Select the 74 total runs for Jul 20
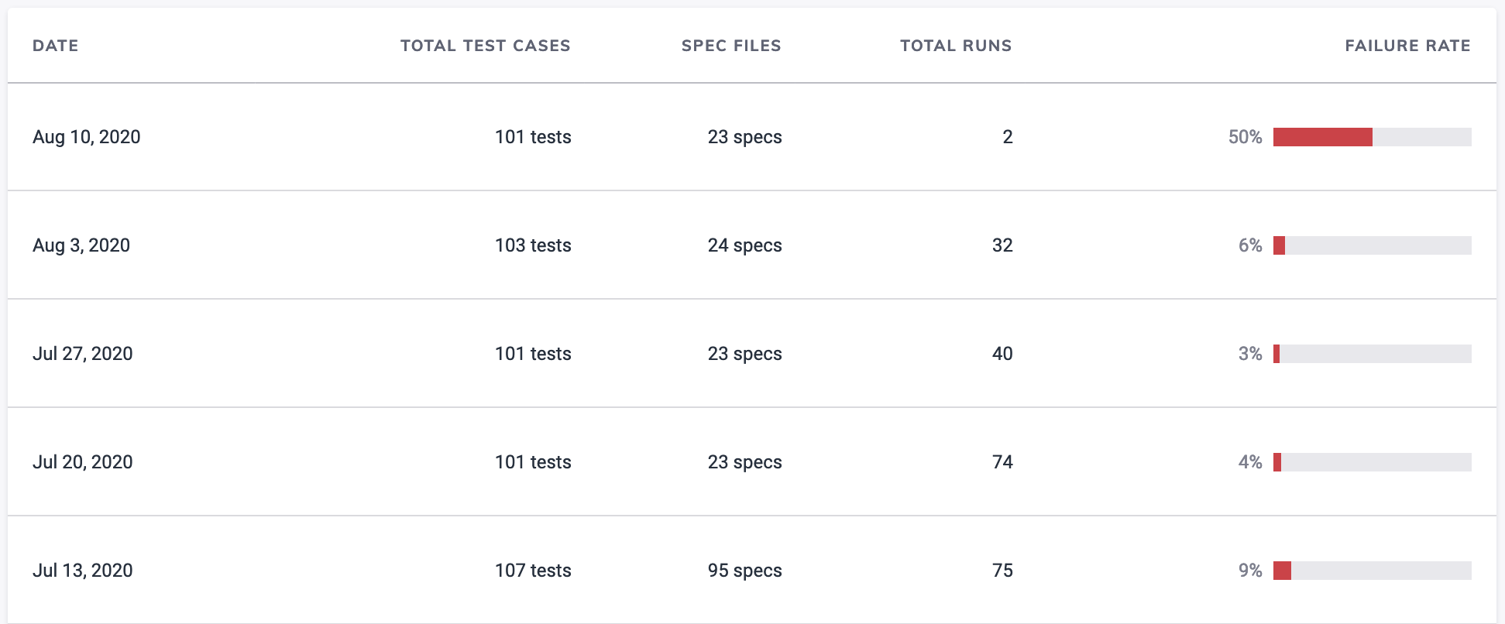The height and width of the screenshot is (624, 1505). point(1003,462)
